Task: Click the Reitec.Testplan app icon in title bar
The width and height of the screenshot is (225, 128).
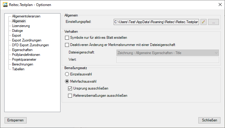Action: click(x=5, y=5)
